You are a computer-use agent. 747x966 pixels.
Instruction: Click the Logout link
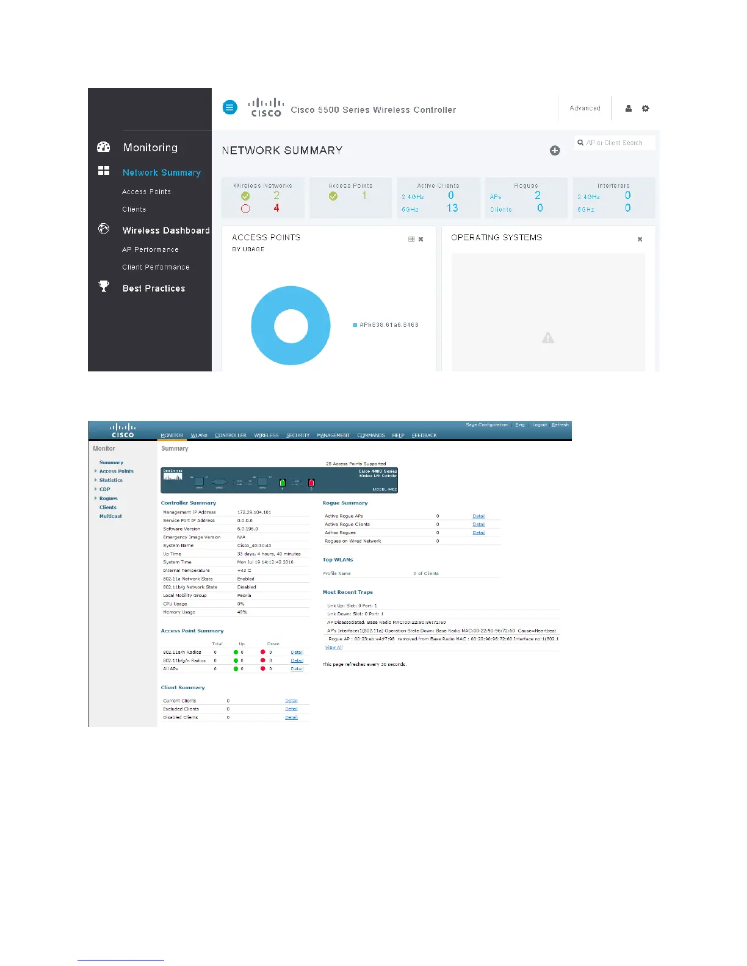click(539, 425)
